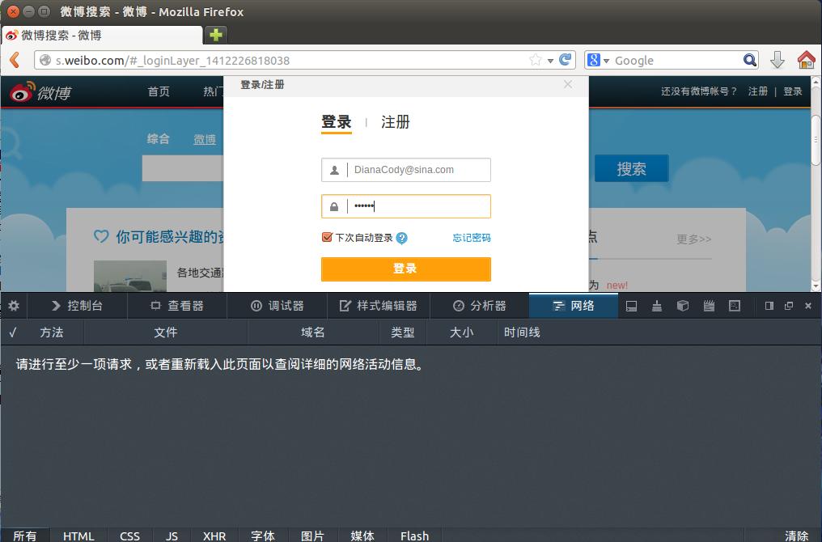Toggle the split console icon
Screen dimensions: 822x542
(x=632, y=306)
